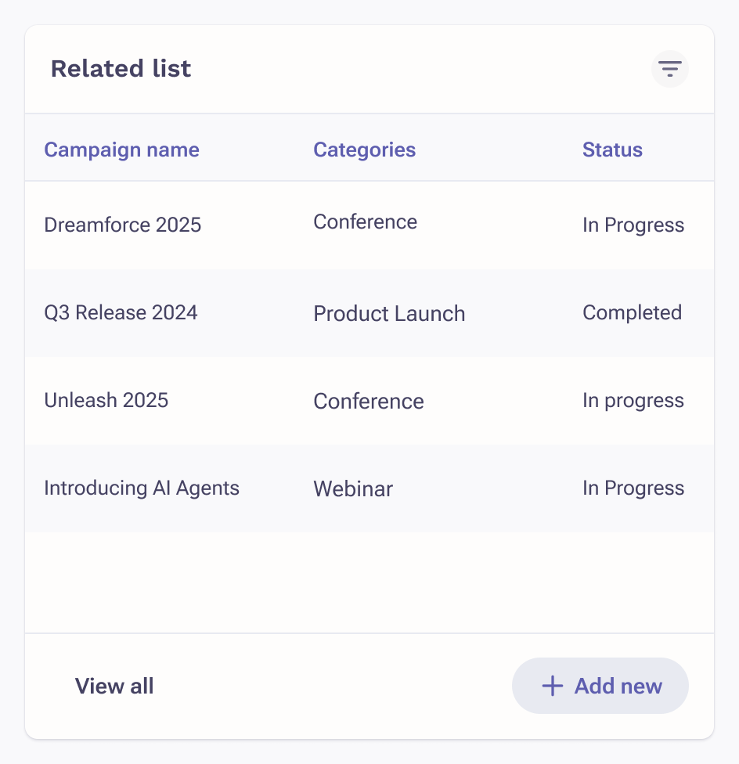Open the Introducing AI Agents campaign
This screenshot has height=764, width=739.
142,488
